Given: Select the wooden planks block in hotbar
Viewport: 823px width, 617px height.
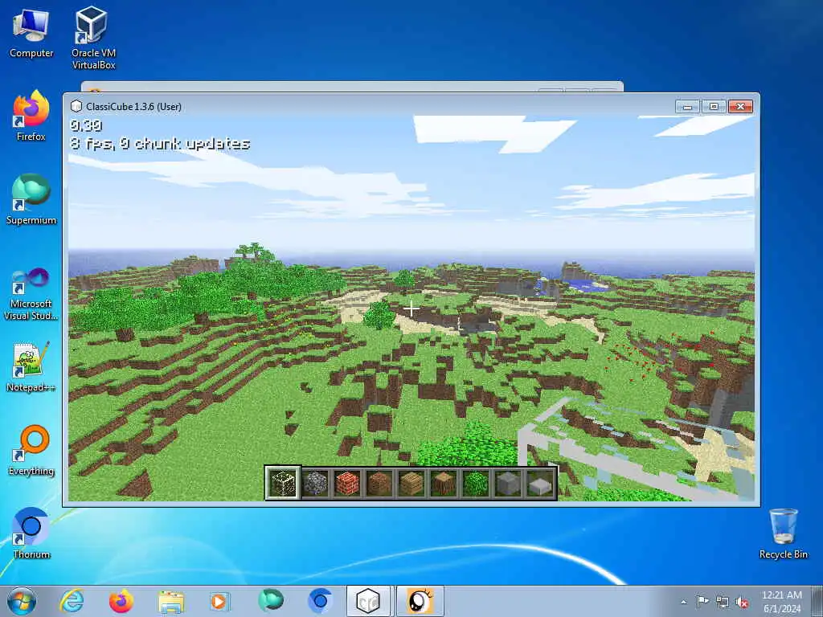Looking at the screenshot, I should pyautogui.click(x=411, y=483).
